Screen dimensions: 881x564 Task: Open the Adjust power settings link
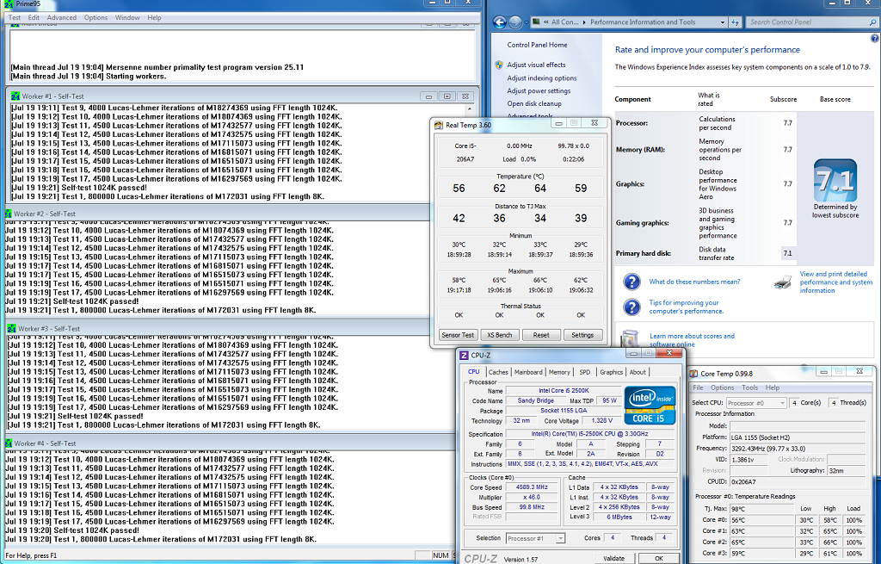coord(539,91)
